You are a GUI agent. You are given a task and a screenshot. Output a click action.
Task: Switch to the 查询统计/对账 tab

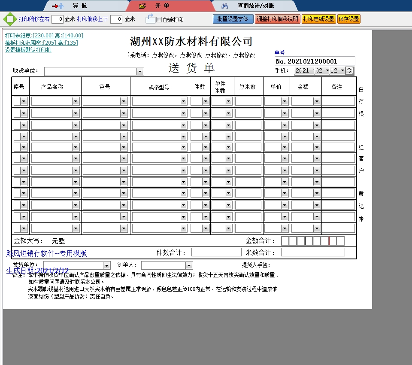click(255, 6)
